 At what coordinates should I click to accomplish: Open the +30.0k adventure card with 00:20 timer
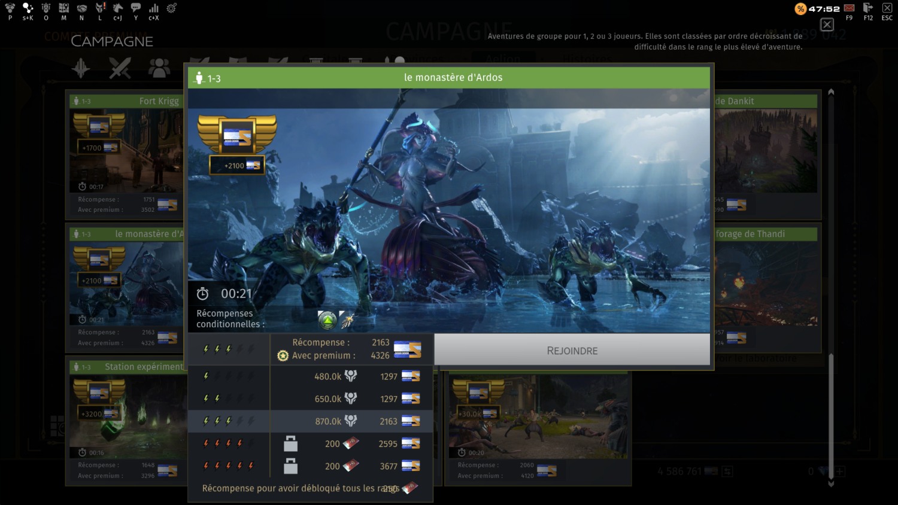click(x=538, y=428)
